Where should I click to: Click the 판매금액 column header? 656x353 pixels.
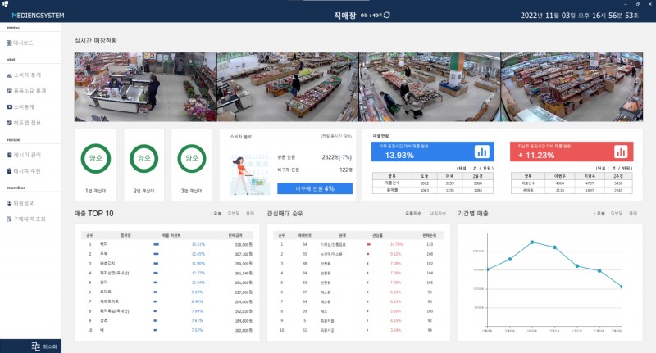pos(235,236)
